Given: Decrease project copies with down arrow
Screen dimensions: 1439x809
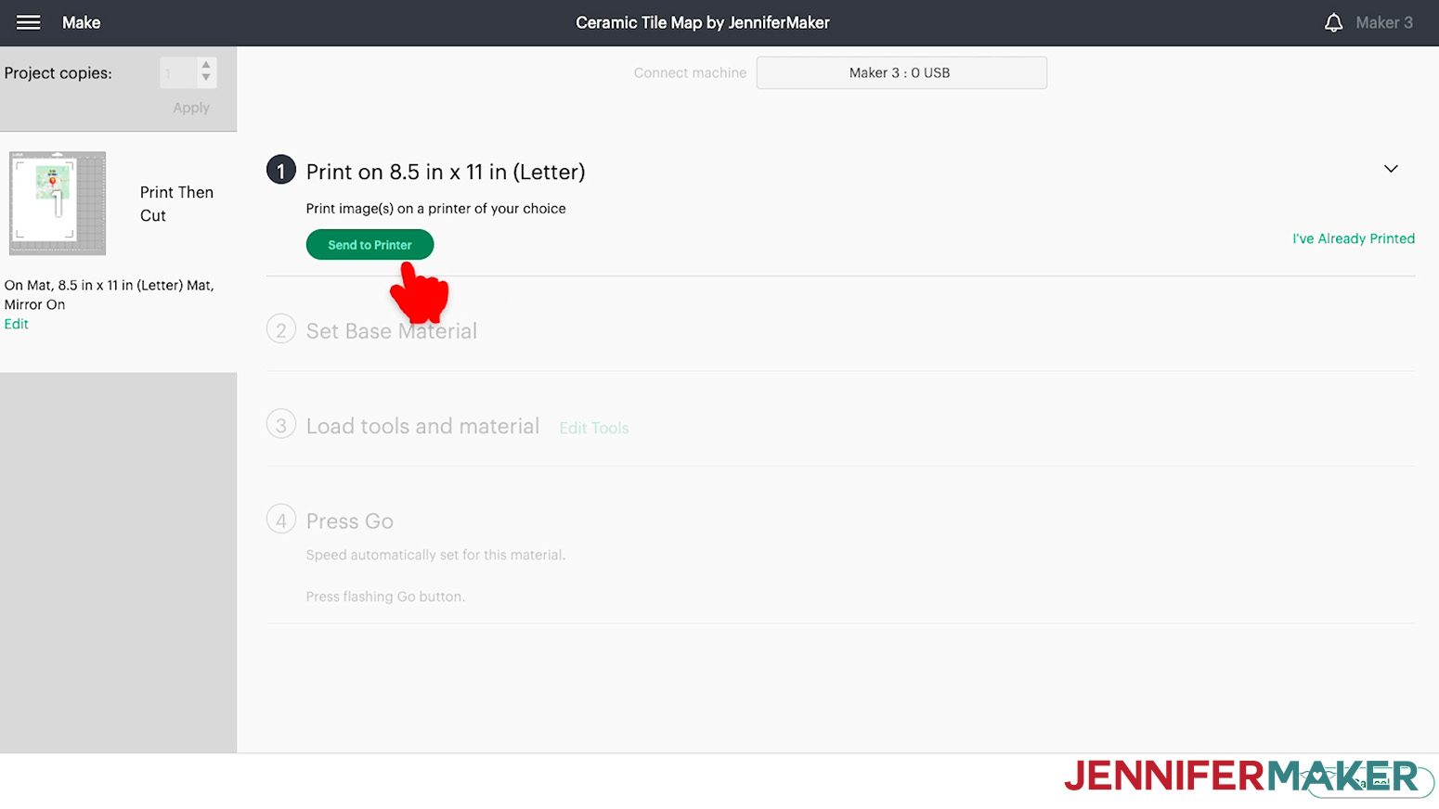Looking at the screenshot, I should 206,78.
